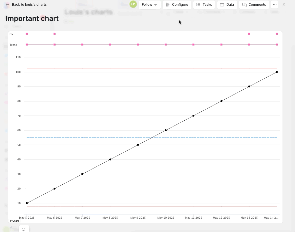Click the back arrow icon
The image size is (295, 232).
[7, 5]
